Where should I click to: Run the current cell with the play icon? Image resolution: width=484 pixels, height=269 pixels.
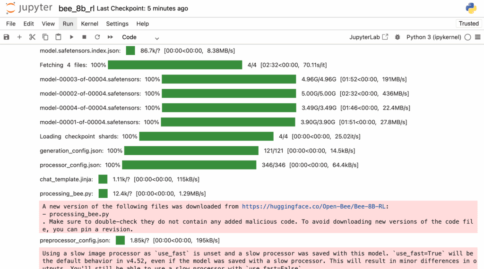(x=71, y=37)
